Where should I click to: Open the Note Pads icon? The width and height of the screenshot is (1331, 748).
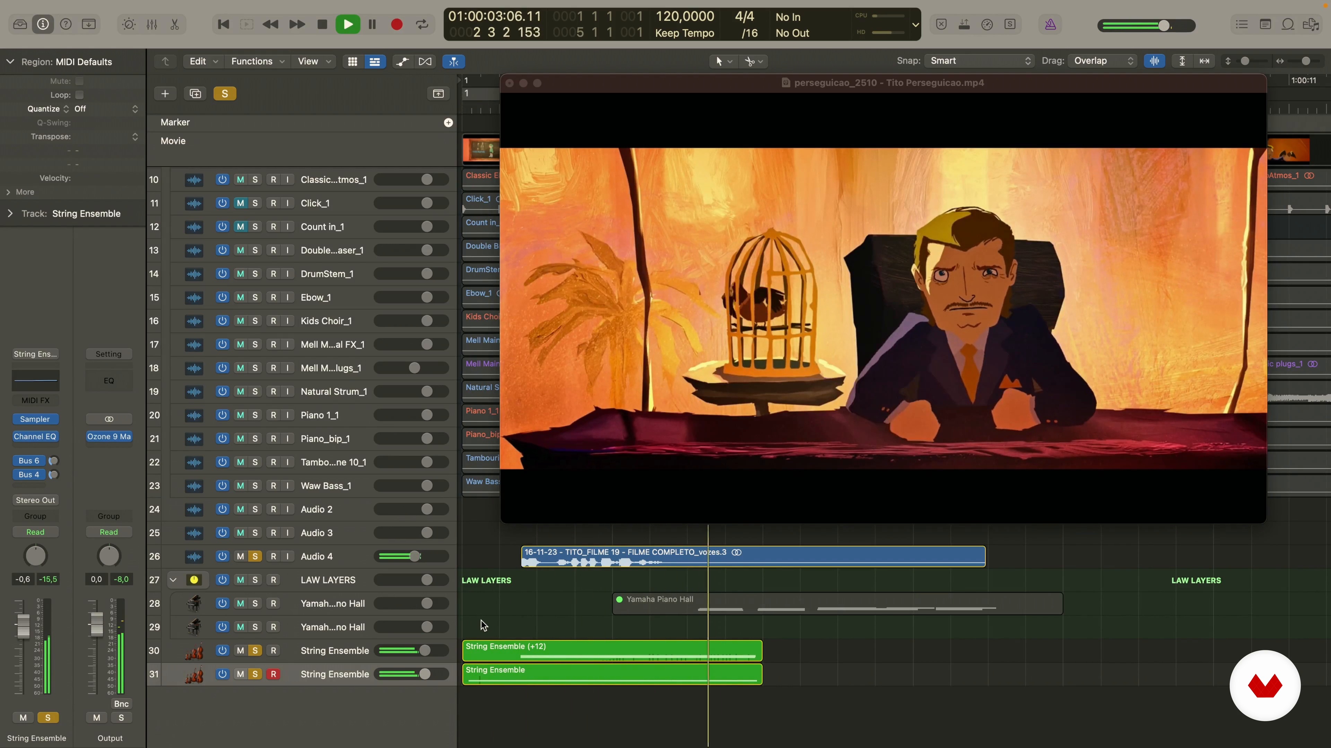tap(1265, 24)
